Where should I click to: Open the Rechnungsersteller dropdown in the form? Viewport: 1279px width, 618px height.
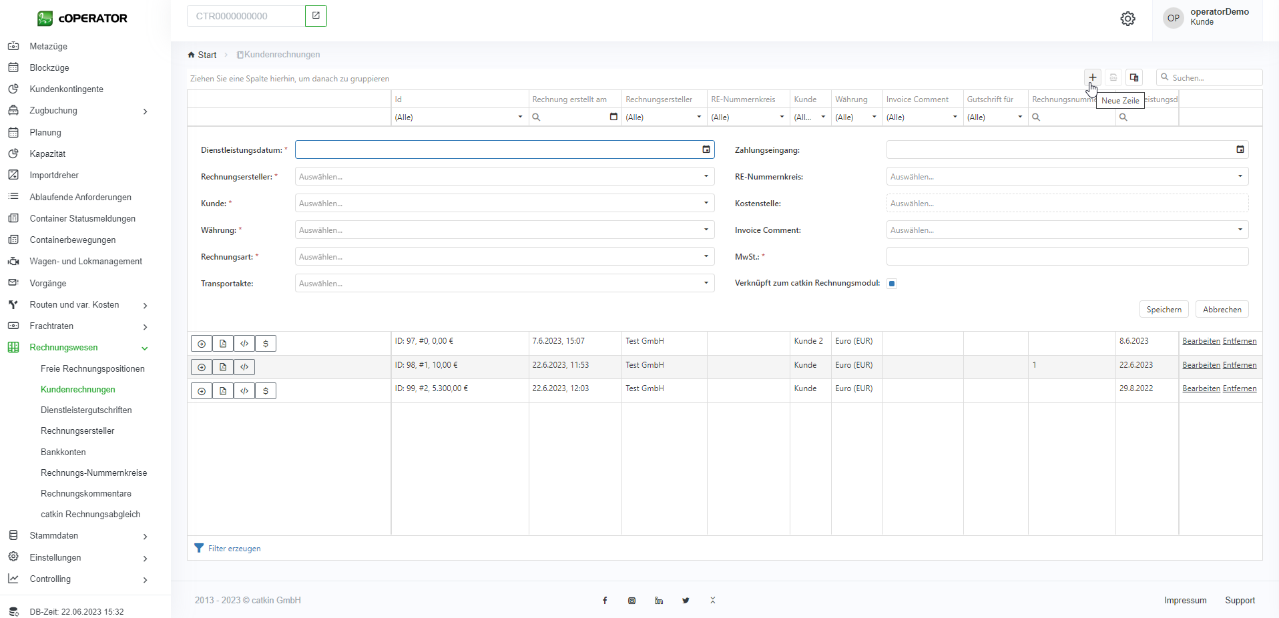[x=504, y=177]
